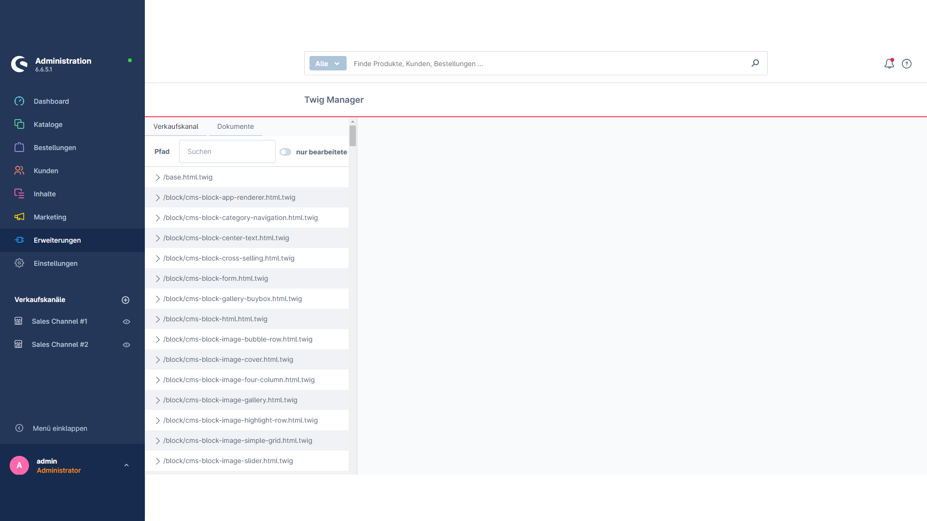927x521 pixels.
Task: Expand the /base.html.twig entry
Action: [x=157, y=176]
